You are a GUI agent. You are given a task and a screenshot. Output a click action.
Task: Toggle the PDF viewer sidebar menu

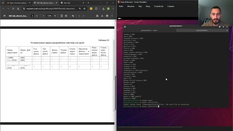click(x=4, y=16)
